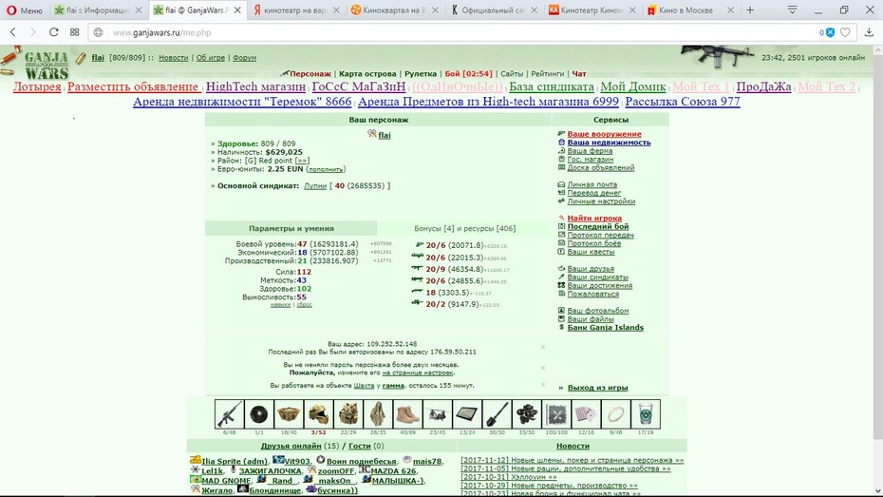
Task: Open the Форум link
Action: (x=244, y=57)
